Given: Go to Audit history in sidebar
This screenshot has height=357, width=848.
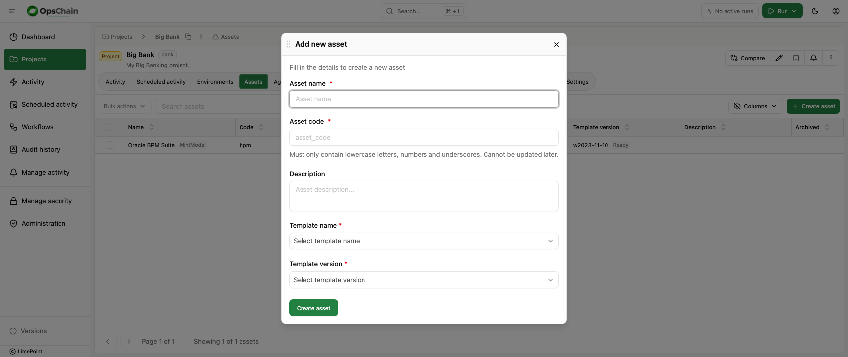Looking at the screenshot, I should pyautogui.click(x=45, y=149).
